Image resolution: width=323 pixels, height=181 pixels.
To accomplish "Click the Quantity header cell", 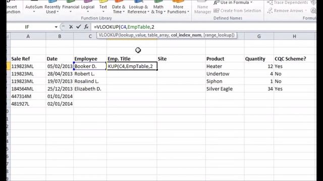I will (259, 59).
